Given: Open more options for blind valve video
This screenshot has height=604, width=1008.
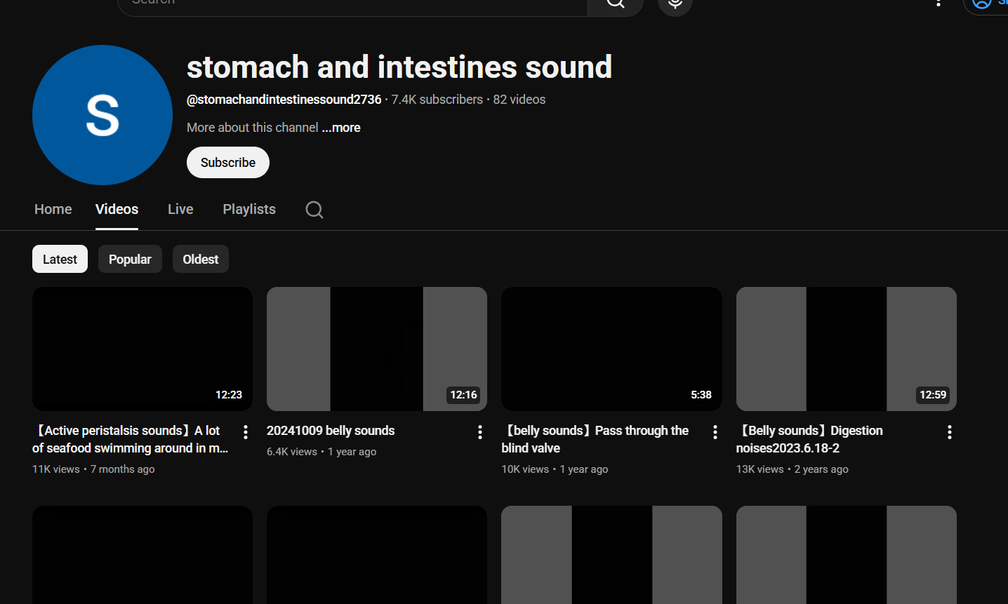Looking at the screenshot, I should (715, 432).
